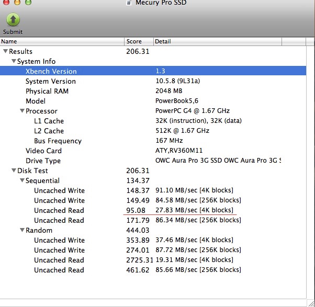
Task: Click the detail value 10.5.8 (9L31a)
Action: (178, 81)
